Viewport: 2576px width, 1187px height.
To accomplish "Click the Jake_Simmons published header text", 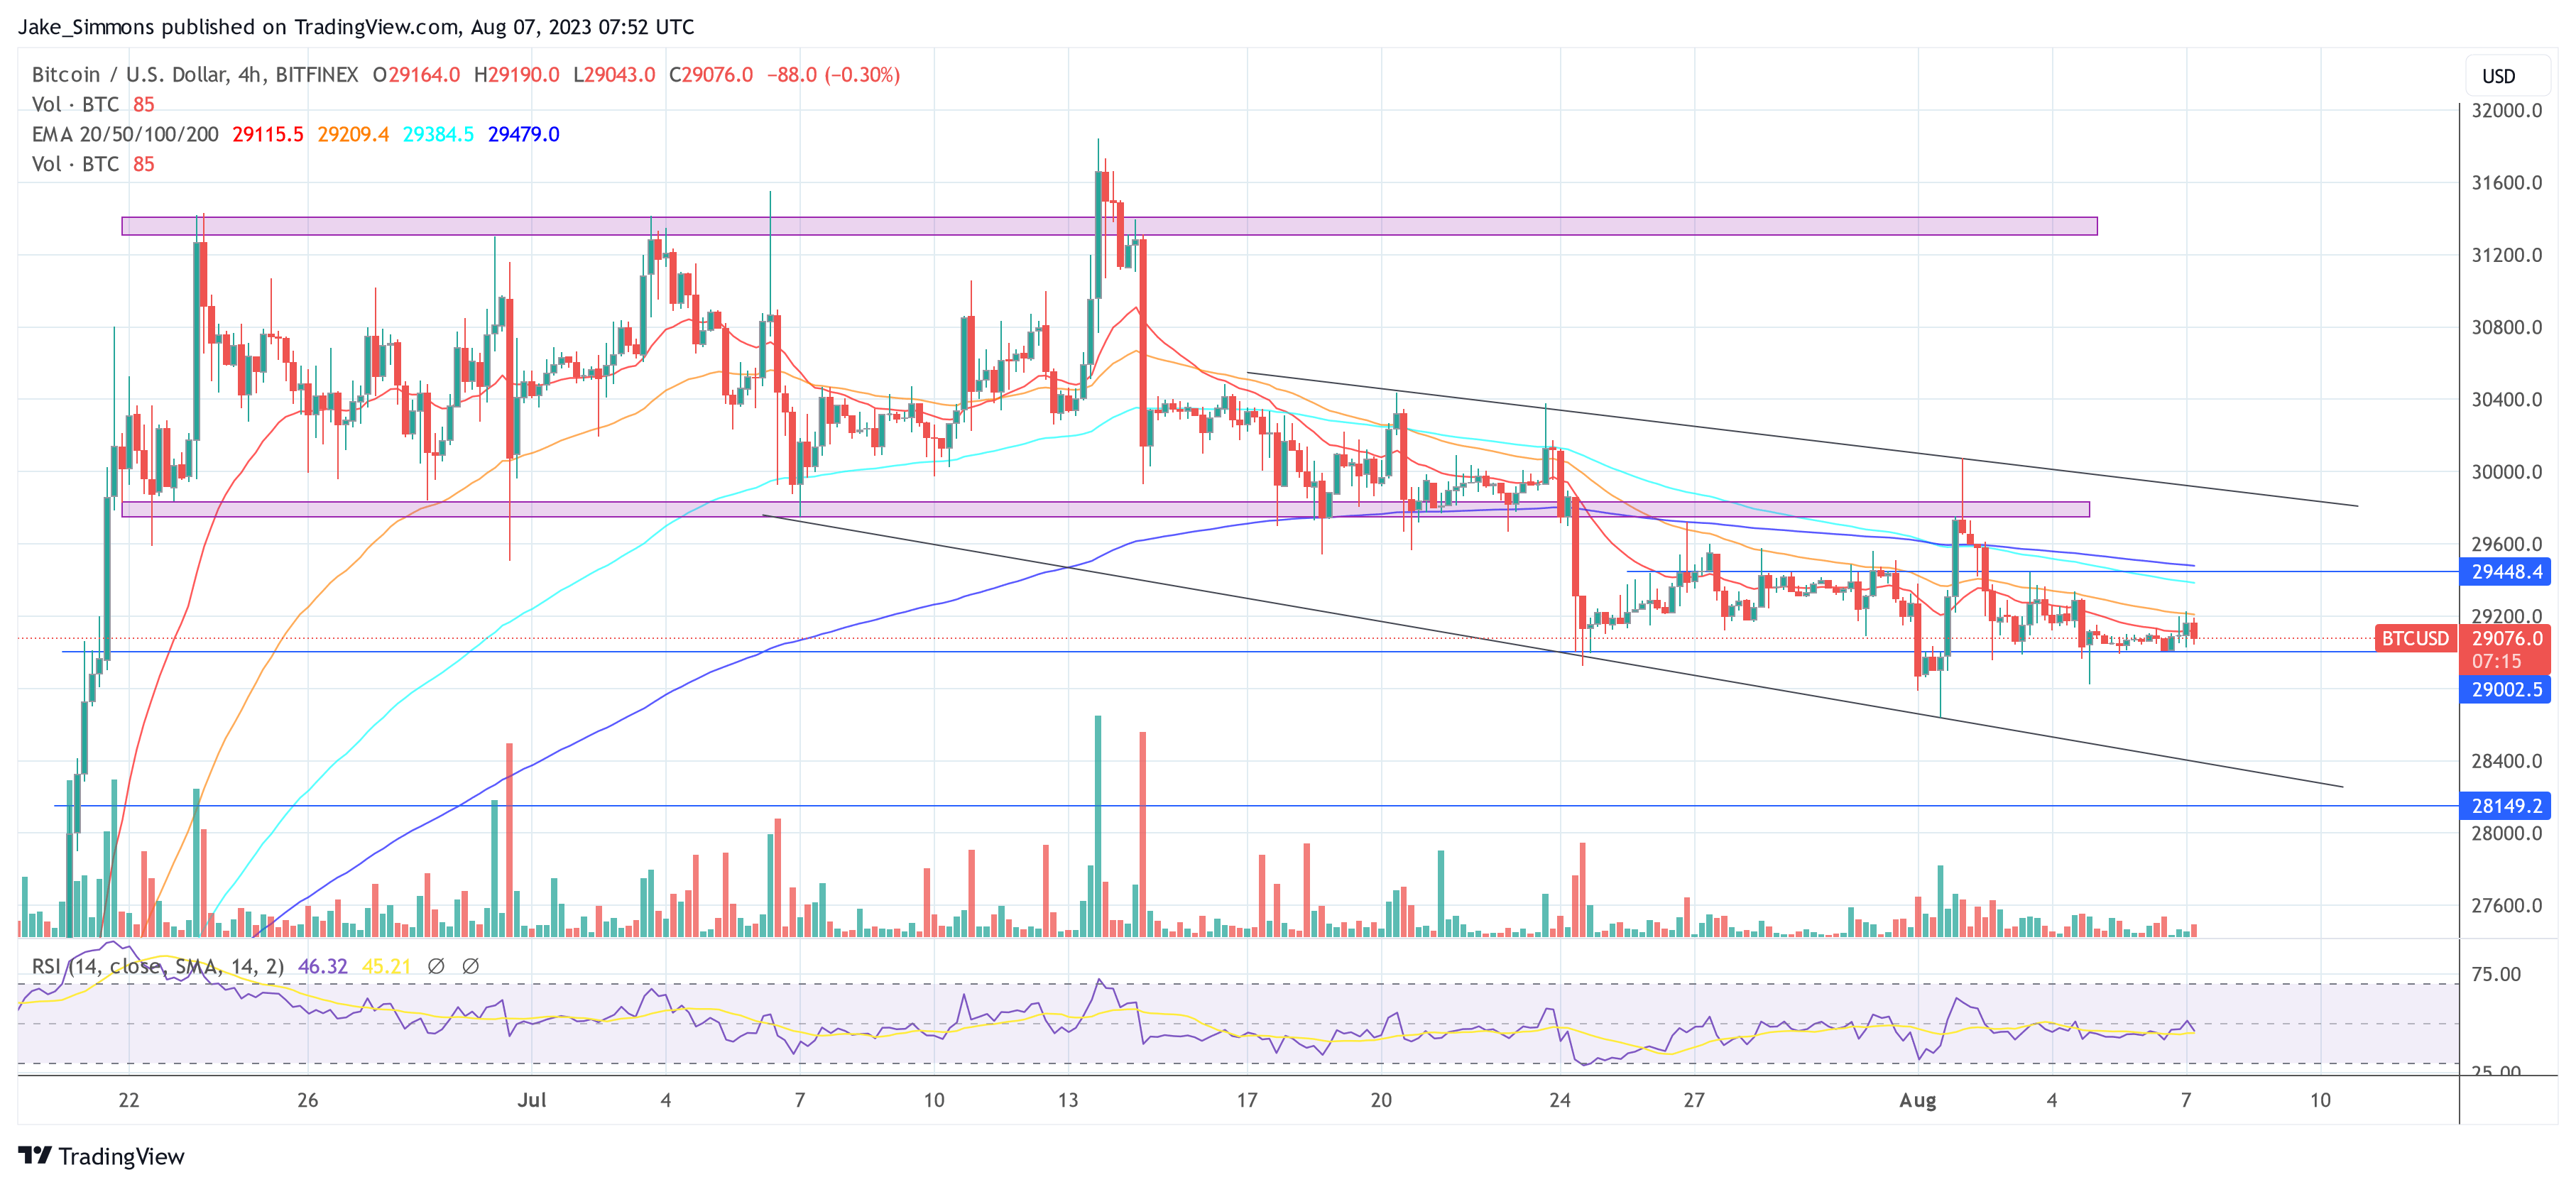I will 356,27.
